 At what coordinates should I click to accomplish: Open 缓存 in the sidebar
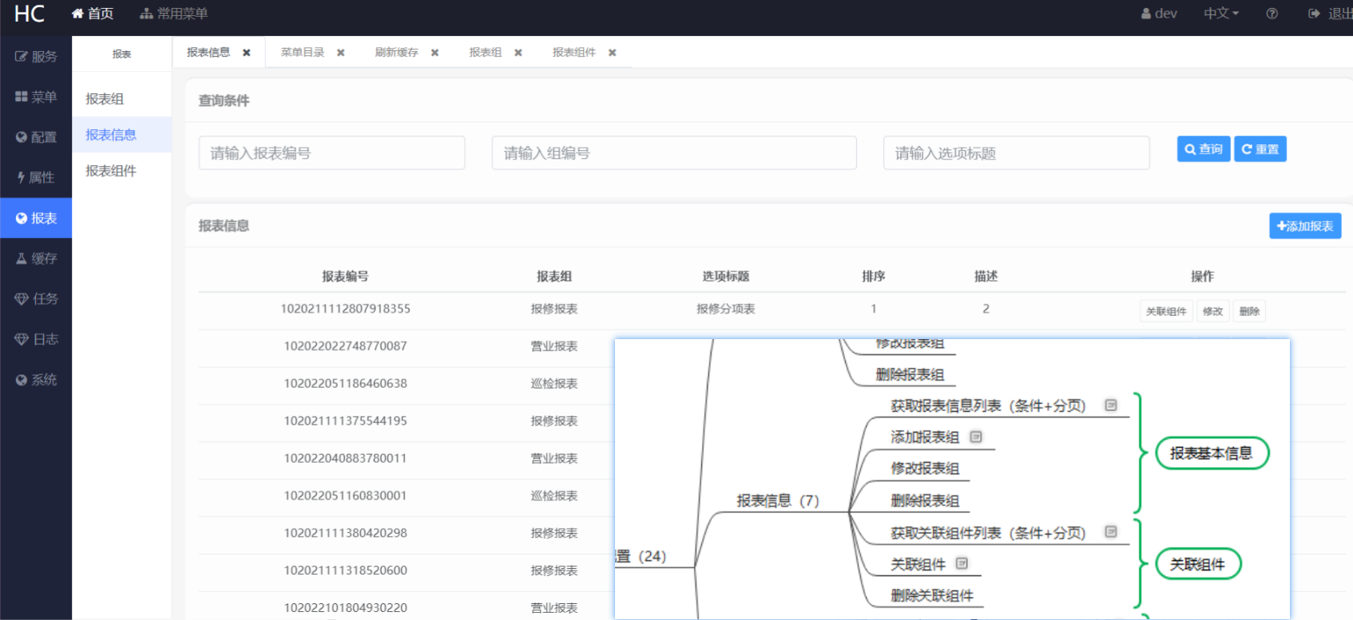[x=36, y=259]
